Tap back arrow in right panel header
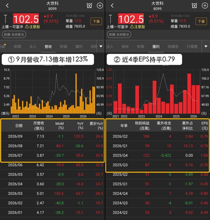 pyautogui.click(x=112, y=5)
